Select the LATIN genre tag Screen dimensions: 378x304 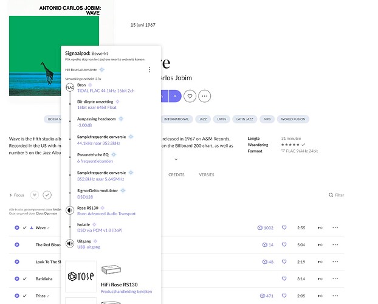[222, 119]
